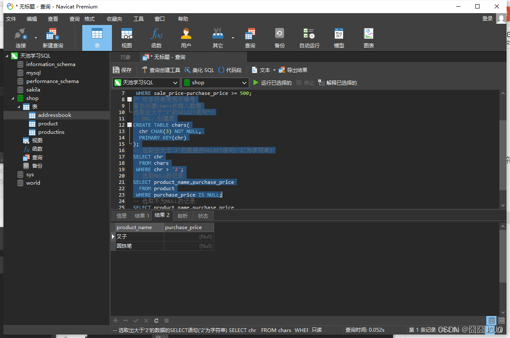Image resolution: width=510 pixels, height=338 pixels.
Task: Select the addressbook table
Action: (55, 115)
